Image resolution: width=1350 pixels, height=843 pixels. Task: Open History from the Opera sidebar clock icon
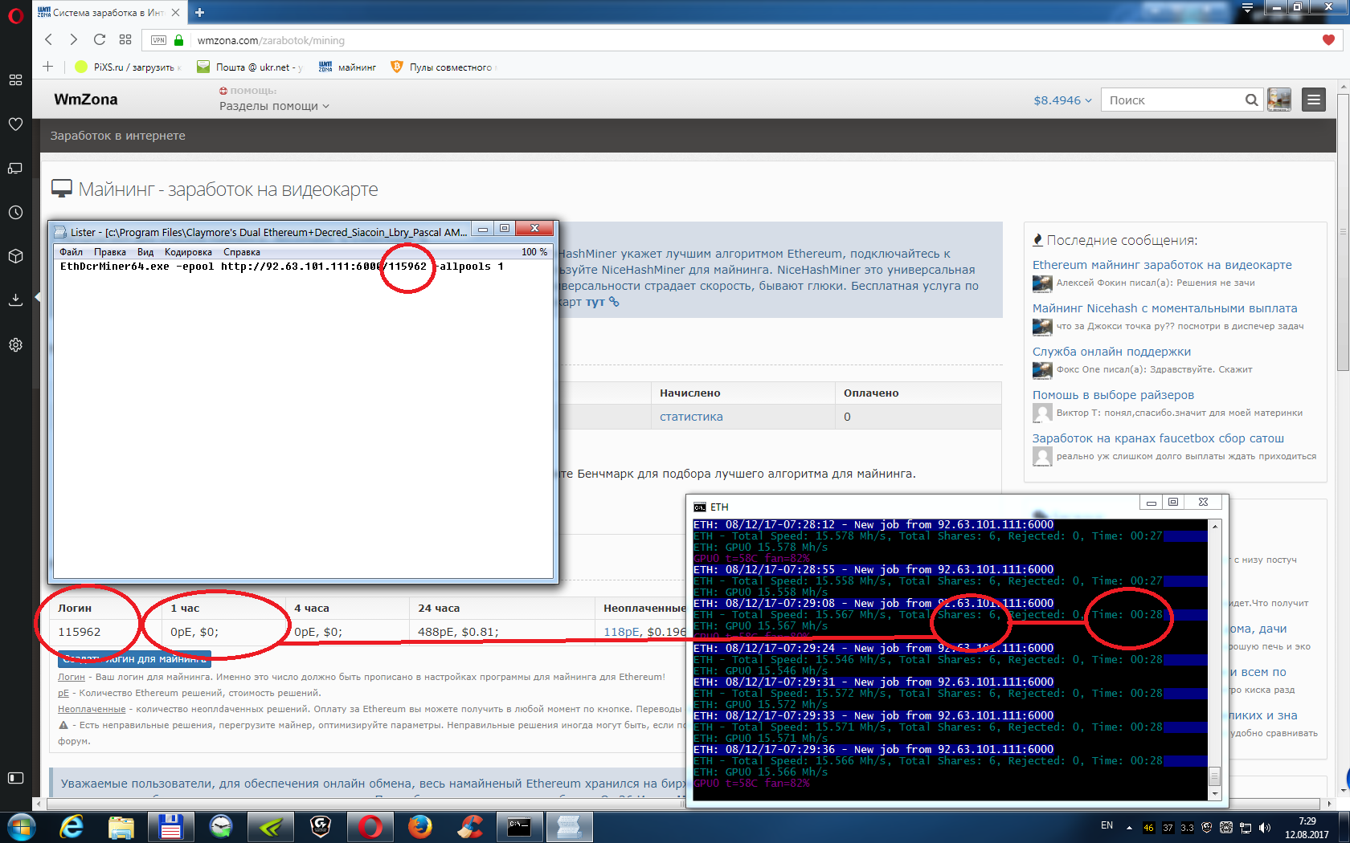click(x=15, y=213)
